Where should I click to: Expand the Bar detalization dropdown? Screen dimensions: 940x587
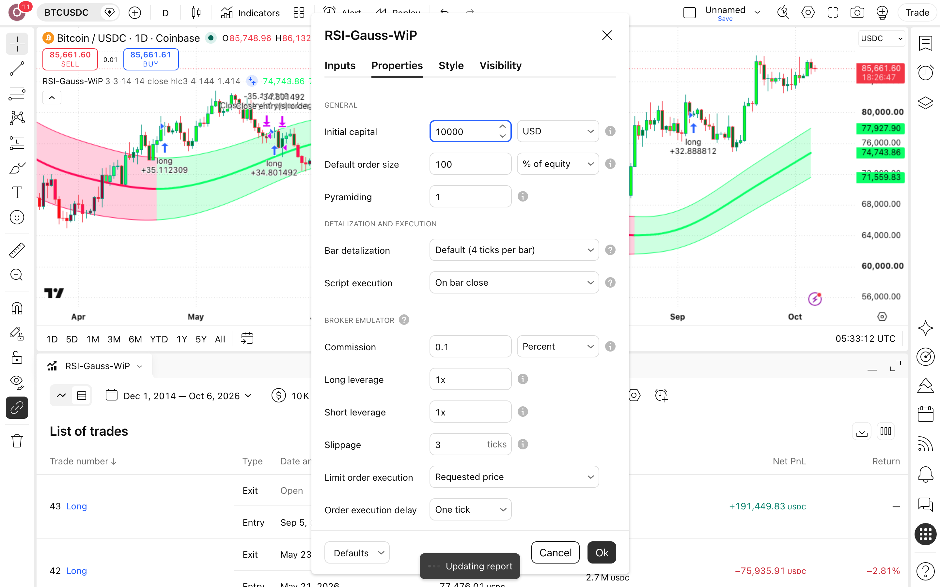click(514, 250)
